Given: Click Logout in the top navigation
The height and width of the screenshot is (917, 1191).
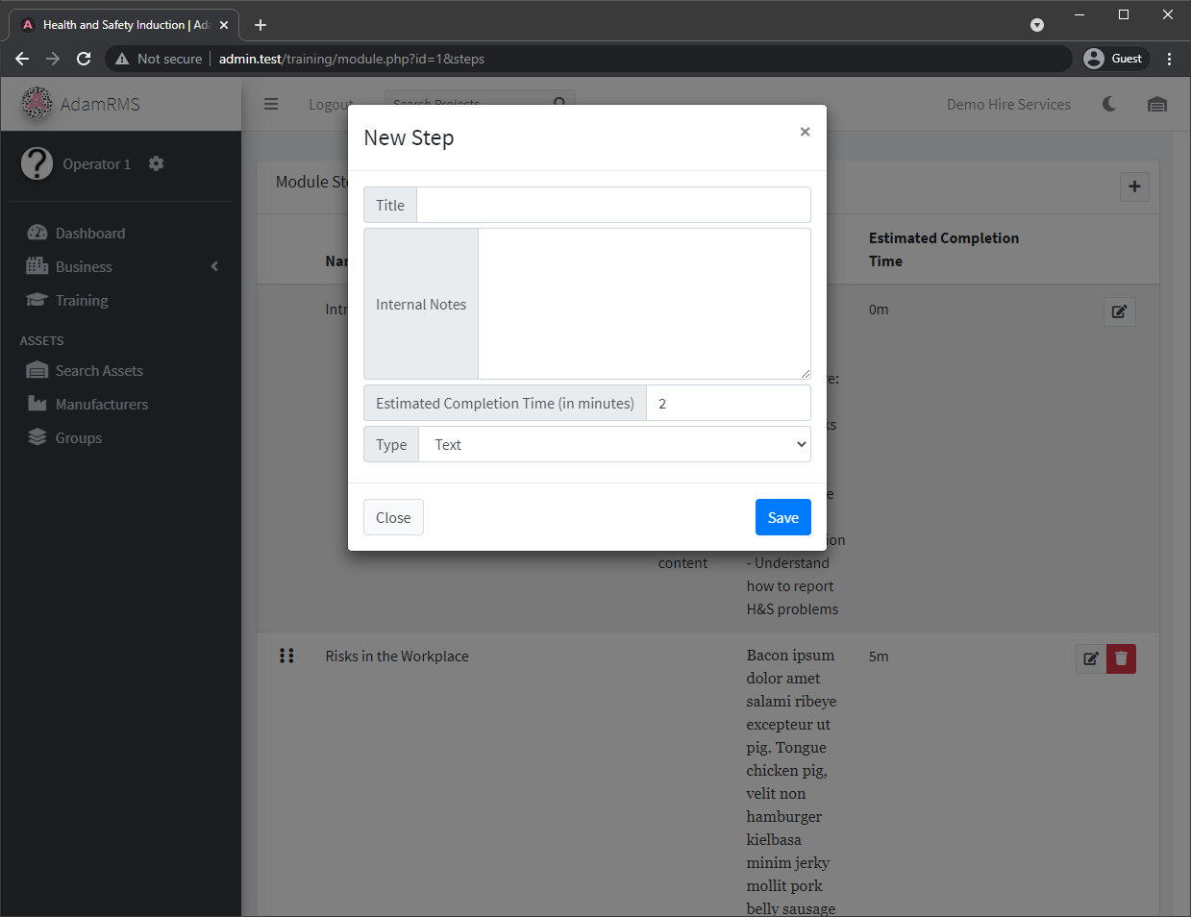Looking at the screenshot, I should tap(331, 104).
